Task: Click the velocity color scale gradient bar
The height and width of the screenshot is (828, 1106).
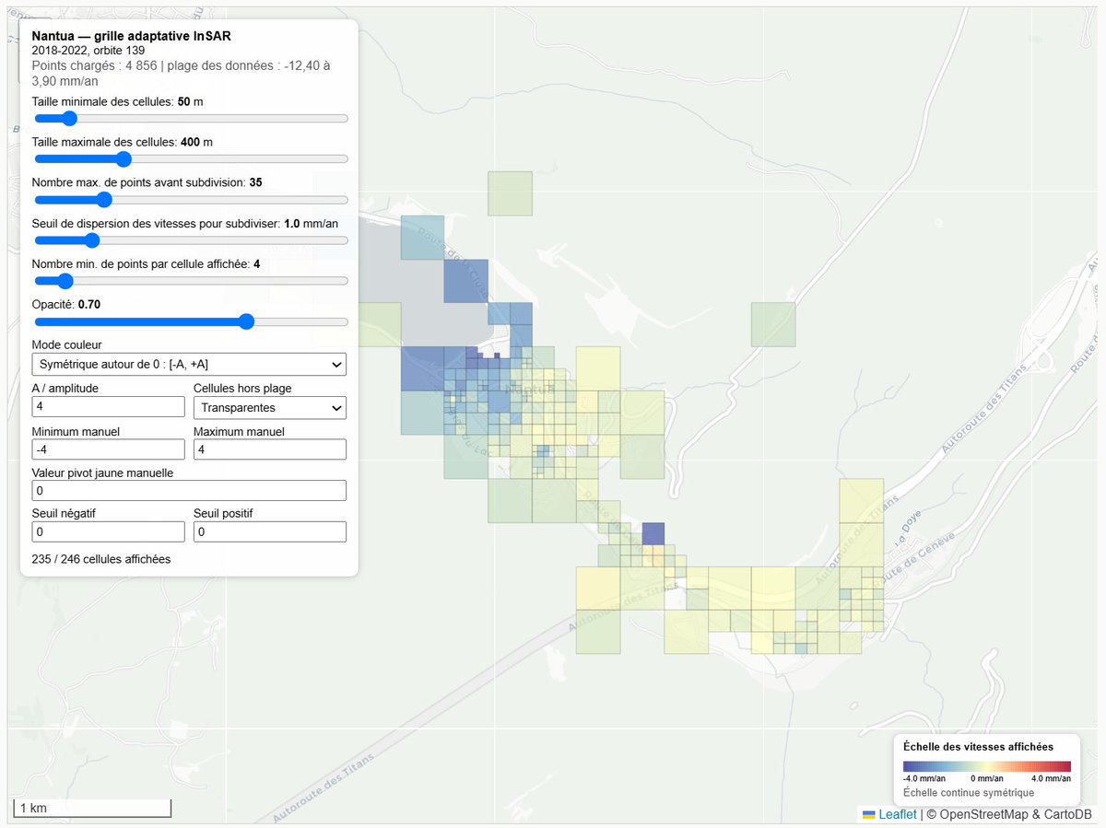Action: (x=987, y=766)
